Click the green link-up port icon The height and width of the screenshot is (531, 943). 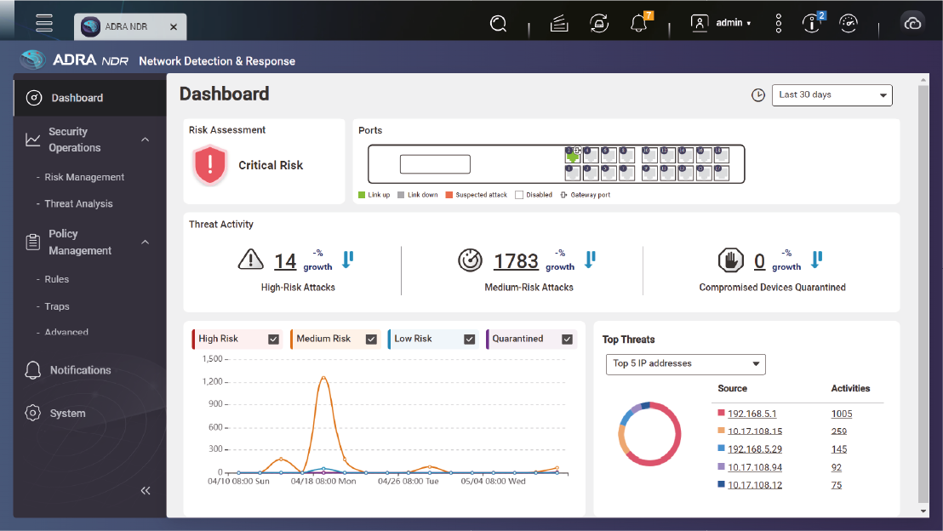(572, 157)
